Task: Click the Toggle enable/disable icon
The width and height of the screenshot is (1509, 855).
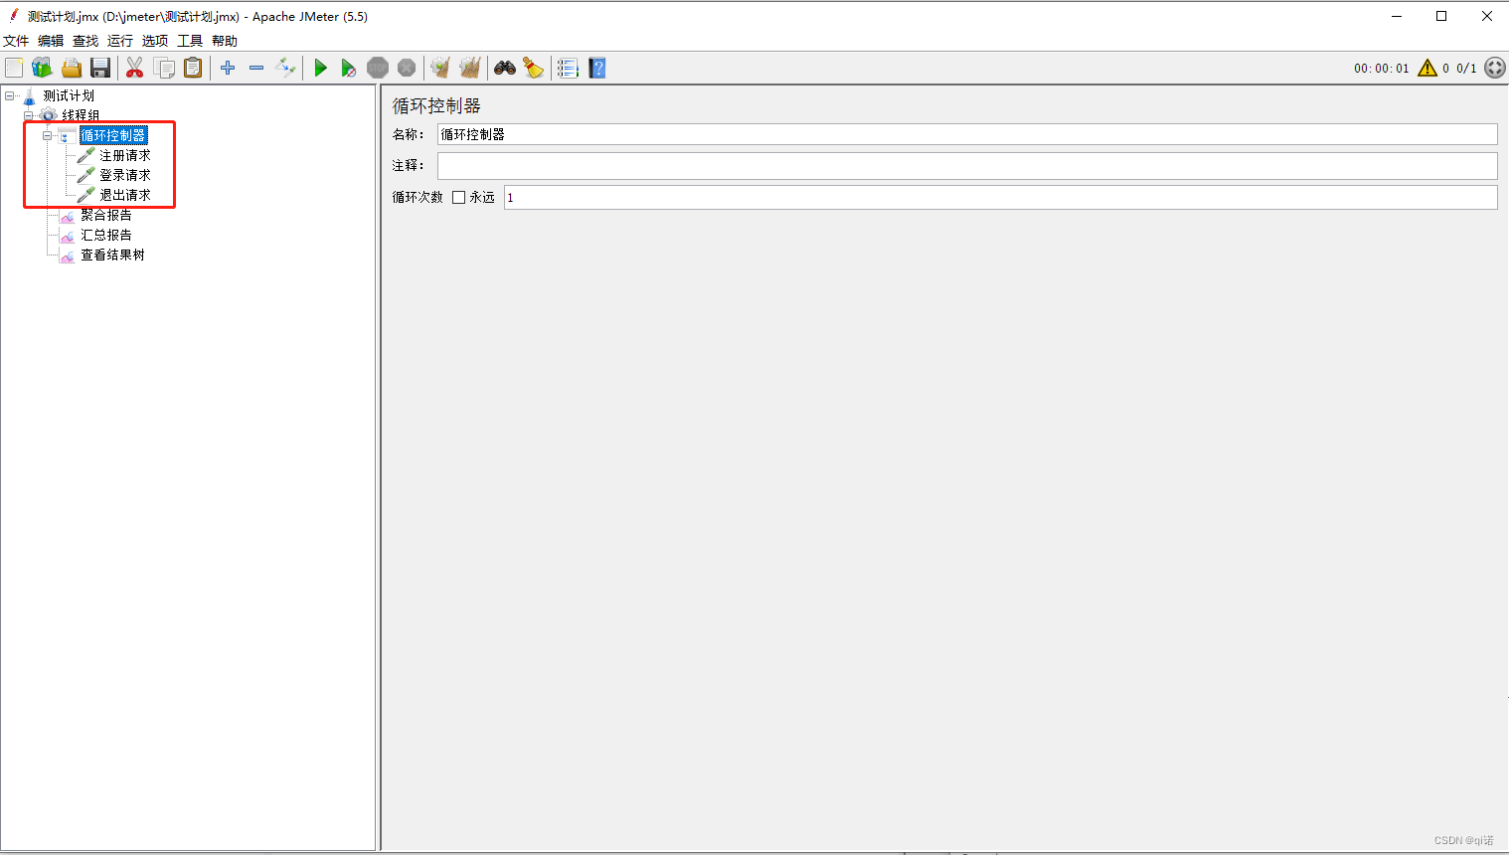Action: (285, 68)
